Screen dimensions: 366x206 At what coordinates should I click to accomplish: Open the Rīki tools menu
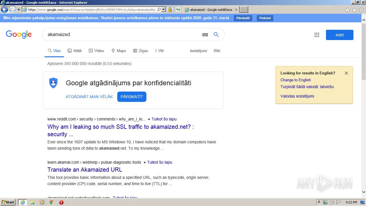[217, 51]
